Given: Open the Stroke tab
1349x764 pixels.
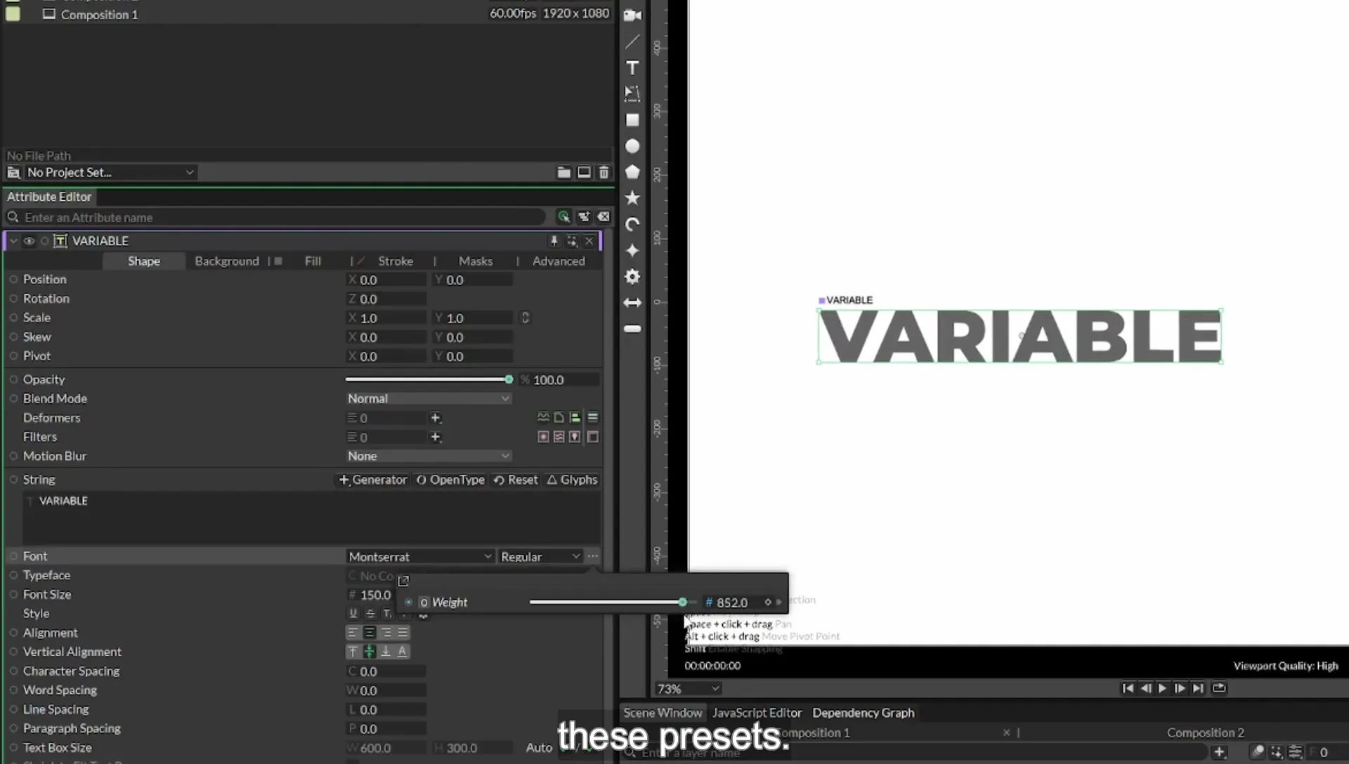Looking at the screenshot, I should click(x=396, y=261).
